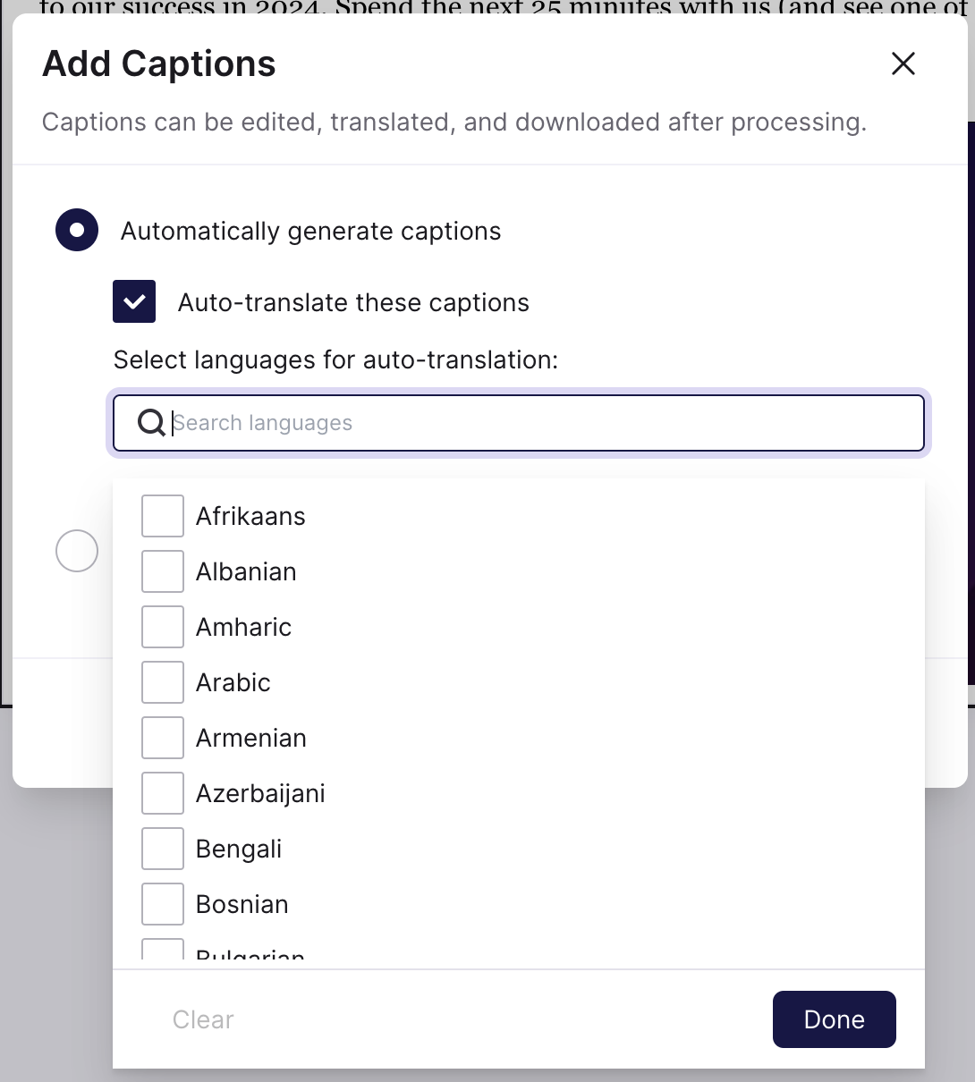Focus the Search languages field
This screenshot has width=975, height=1082.
coord(519,423)
